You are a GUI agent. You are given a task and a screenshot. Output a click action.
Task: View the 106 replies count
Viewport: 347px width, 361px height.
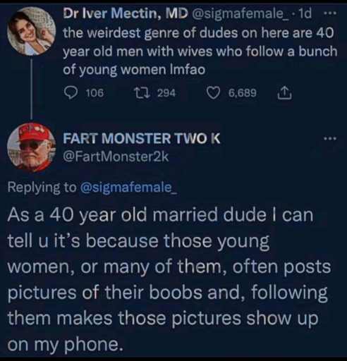(95, 93)
